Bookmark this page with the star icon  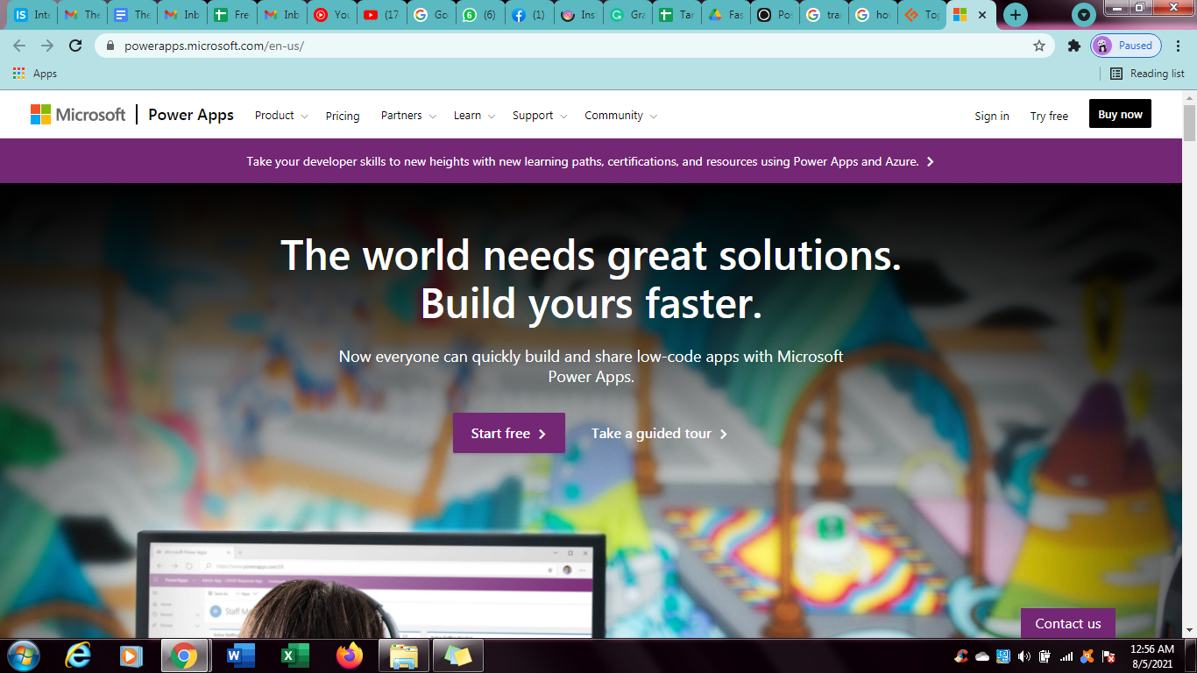click(1039, 46)
